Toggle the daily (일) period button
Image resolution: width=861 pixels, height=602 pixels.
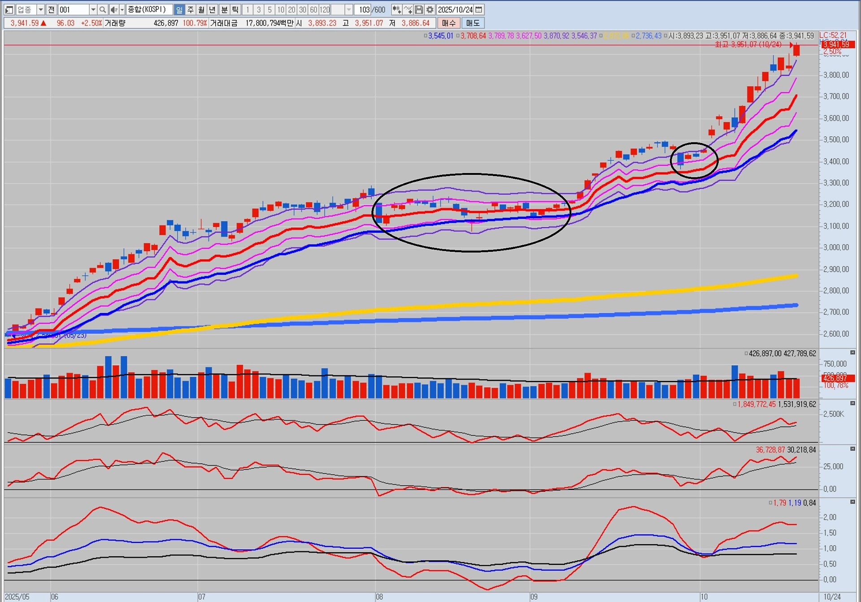coord(179,9)
